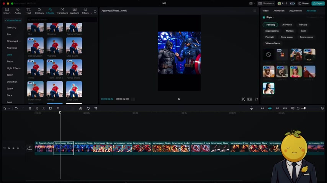This screenshot has height=183, width=327.
Task: Click the Split clip icon
Action: coord(30,108)
